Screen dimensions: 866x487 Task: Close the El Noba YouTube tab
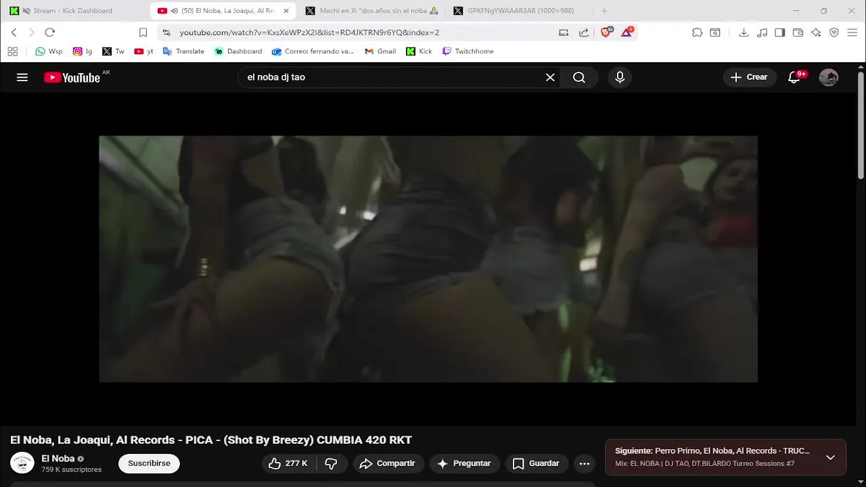coord(286,11)
